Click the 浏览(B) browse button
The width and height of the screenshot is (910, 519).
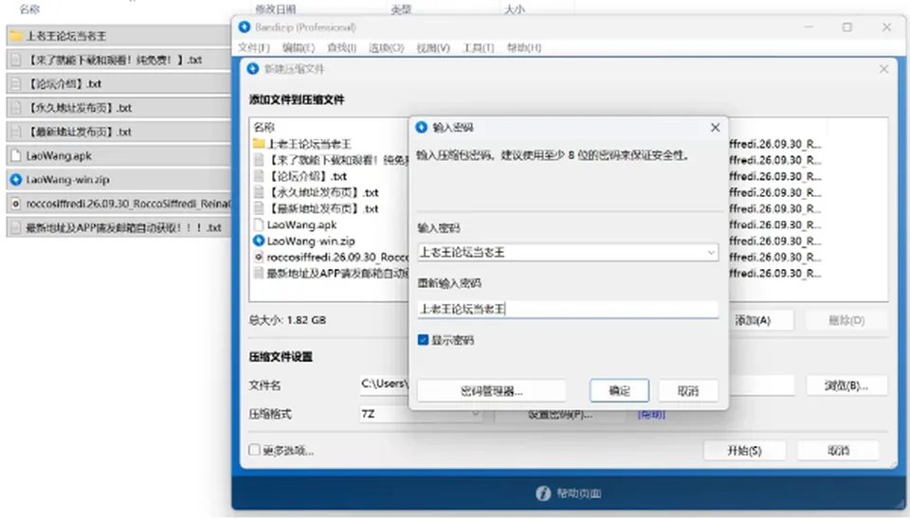pyautogui.click(x=846, y=385)
